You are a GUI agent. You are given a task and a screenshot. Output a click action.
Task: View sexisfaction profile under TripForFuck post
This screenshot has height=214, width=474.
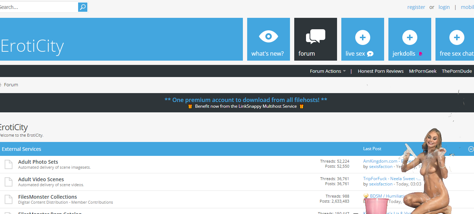tap(381, 184)
